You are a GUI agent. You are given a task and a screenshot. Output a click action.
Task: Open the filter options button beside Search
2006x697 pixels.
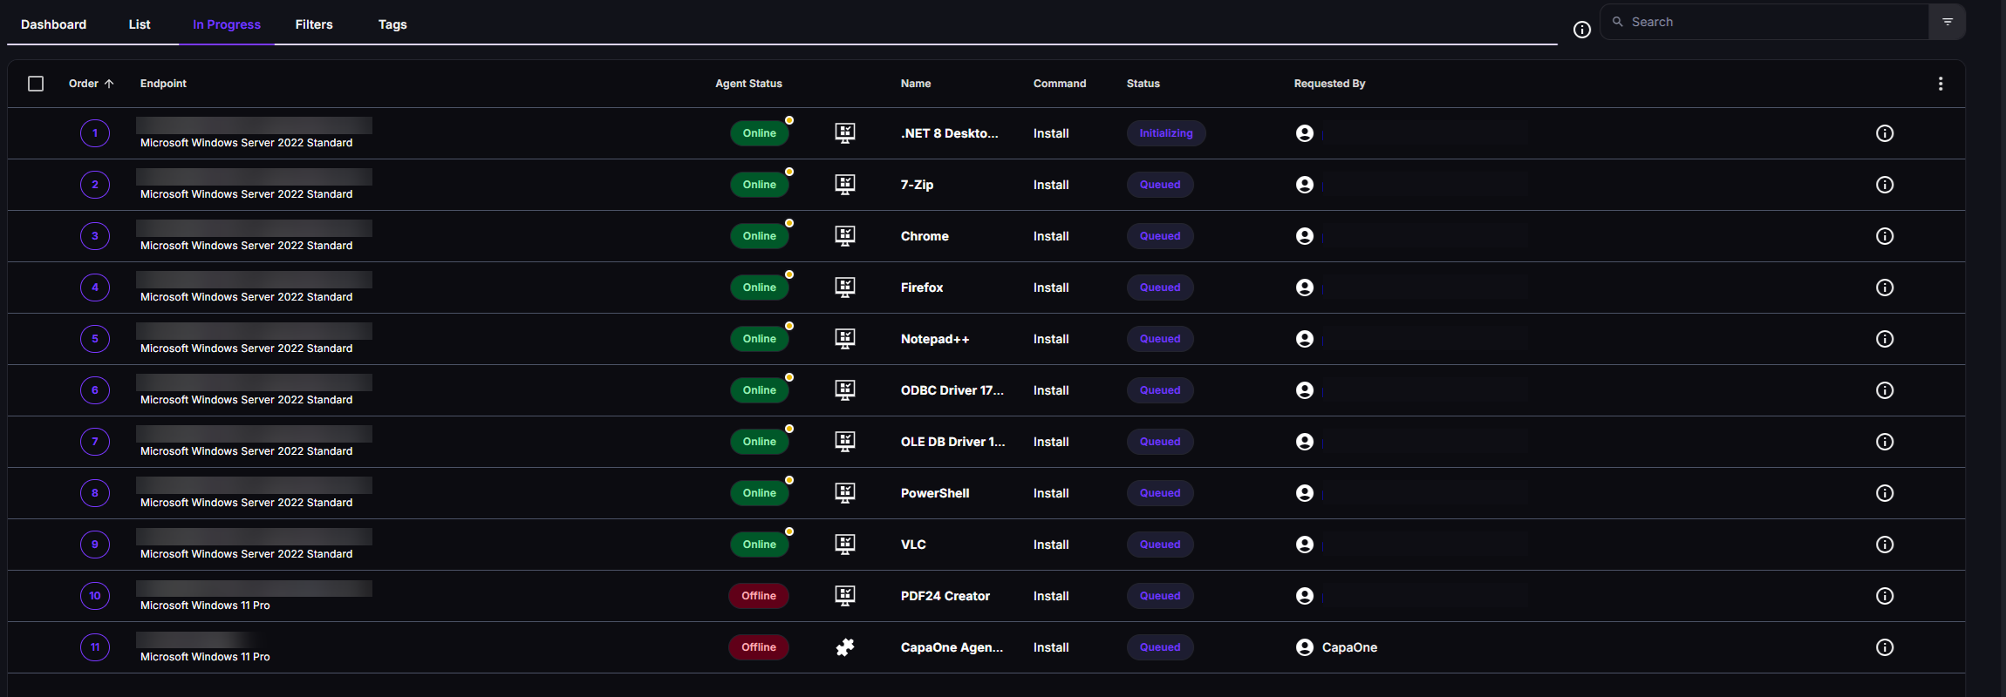pos(1948,22)
